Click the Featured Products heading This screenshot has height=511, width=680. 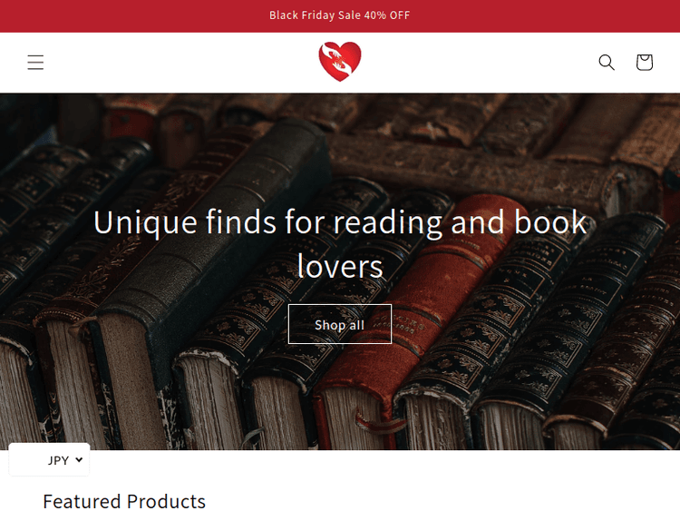pos(124,501)
